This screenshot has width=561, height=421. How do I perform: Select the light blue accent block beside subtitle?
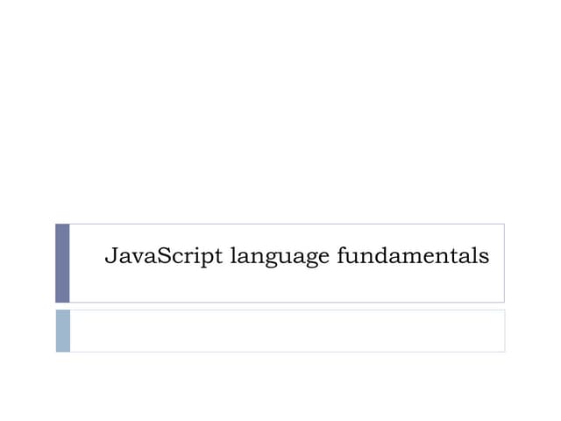pyautogui.click(x=62, y=331)
